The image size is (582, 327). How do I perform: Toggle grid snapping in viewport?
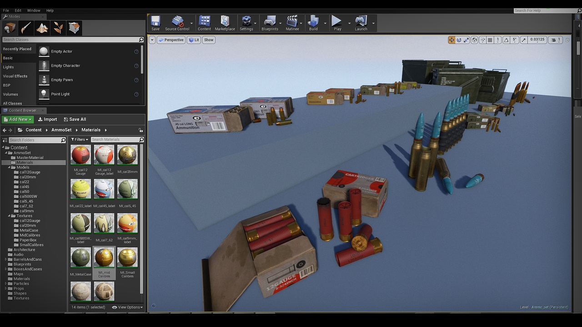pos(490,40)
